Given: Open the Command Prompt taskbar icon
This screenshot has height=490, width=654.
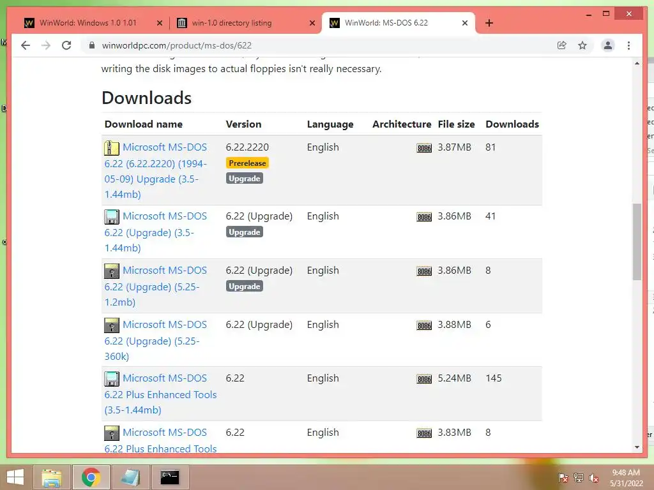Looking at the screenshot, I should (170, 477).
